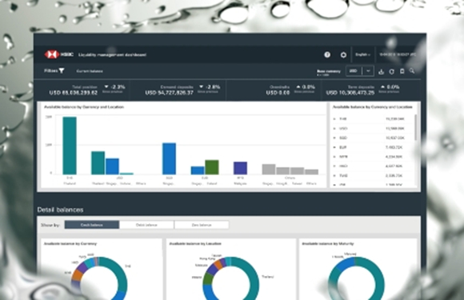Expand the EUR row in currency list
Image resolution: width=464 pixels, height=300 pixels.
(334, 147)
